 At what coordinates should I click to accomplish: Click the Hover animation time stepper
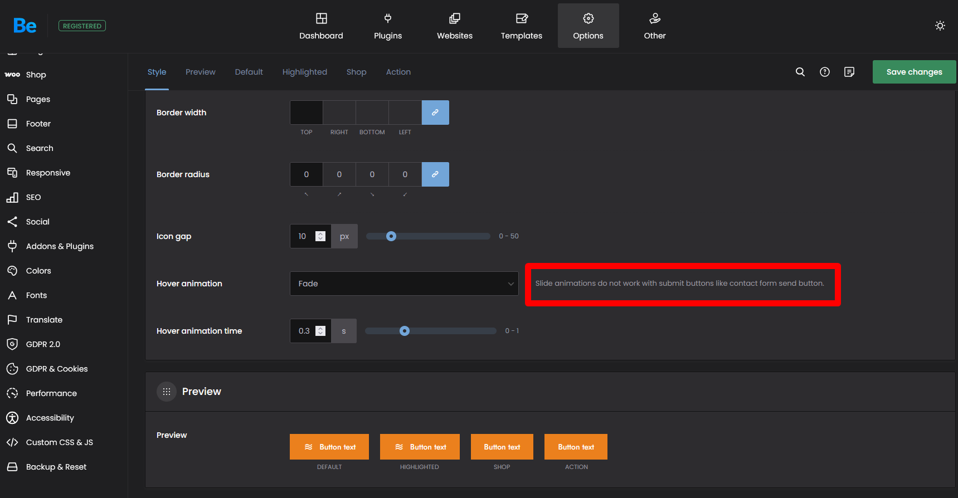(x=320, y=331)
